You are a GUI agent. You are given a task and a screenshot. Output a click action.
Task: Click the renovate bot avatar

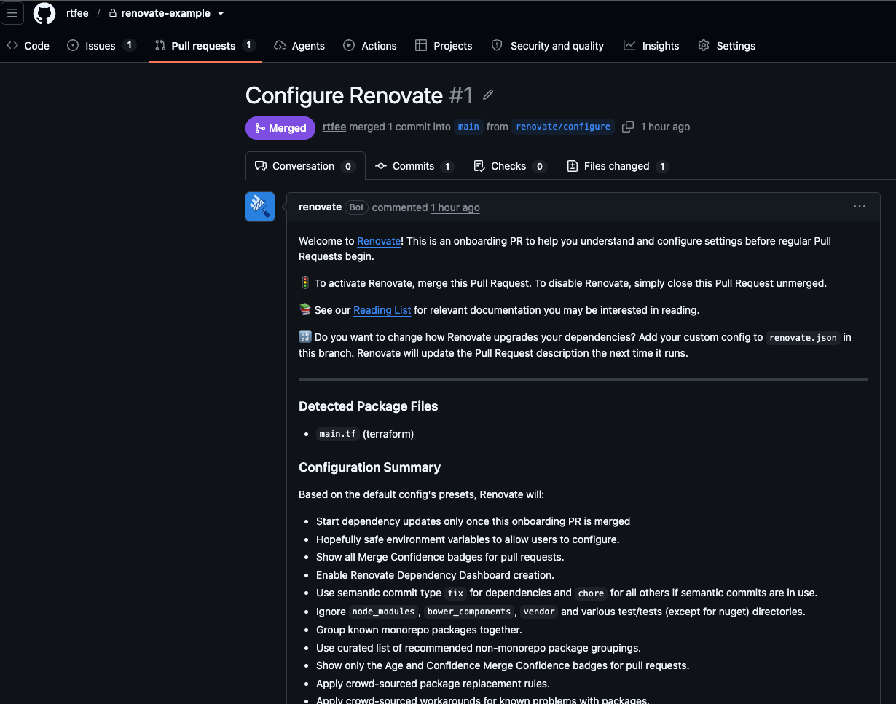pos(260,207)
